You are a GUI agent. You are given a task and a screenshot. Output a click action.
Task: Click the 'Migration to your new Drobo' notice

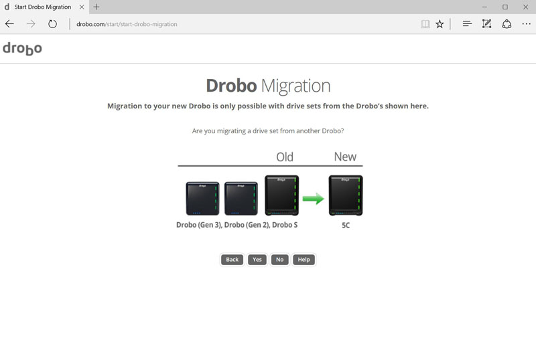pyautogui.click(x=268, y=106)
